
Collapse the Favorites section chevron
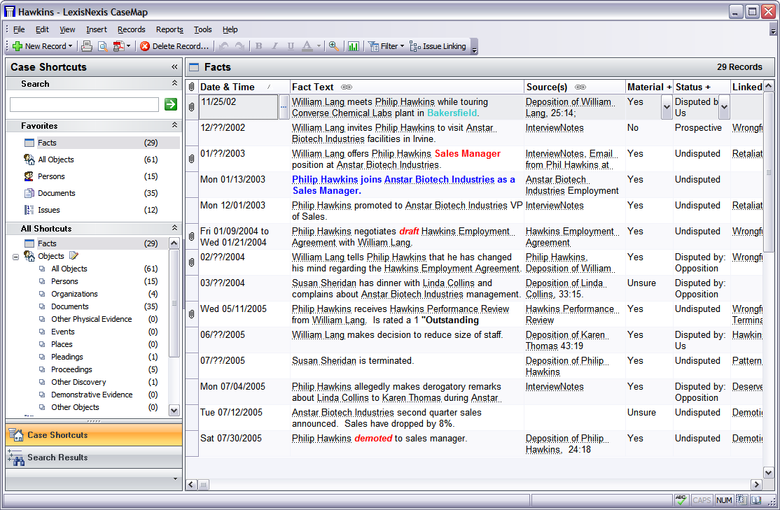pos(174,125)
